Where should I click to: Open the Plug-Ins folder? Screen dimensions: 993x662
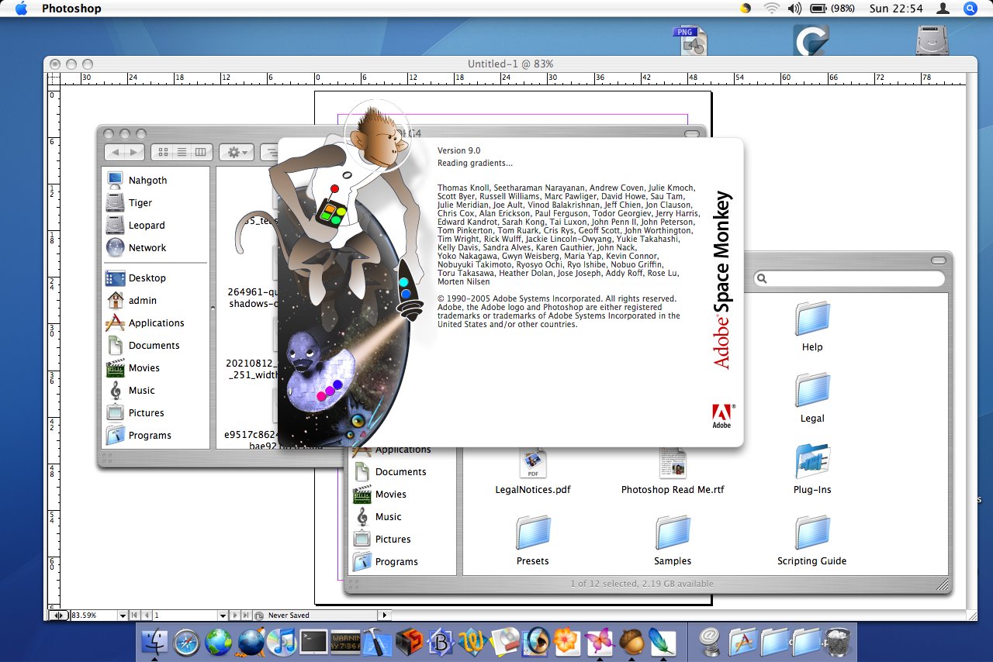[811, 461]
